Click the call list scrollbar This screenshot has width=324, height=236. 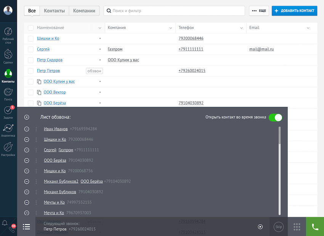tap(280, 136)
